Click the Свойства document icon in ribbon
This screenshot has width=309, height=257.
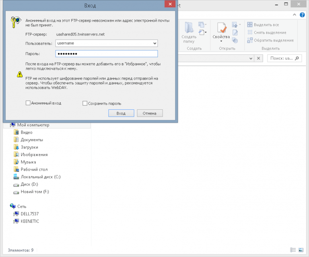[221, 28]
